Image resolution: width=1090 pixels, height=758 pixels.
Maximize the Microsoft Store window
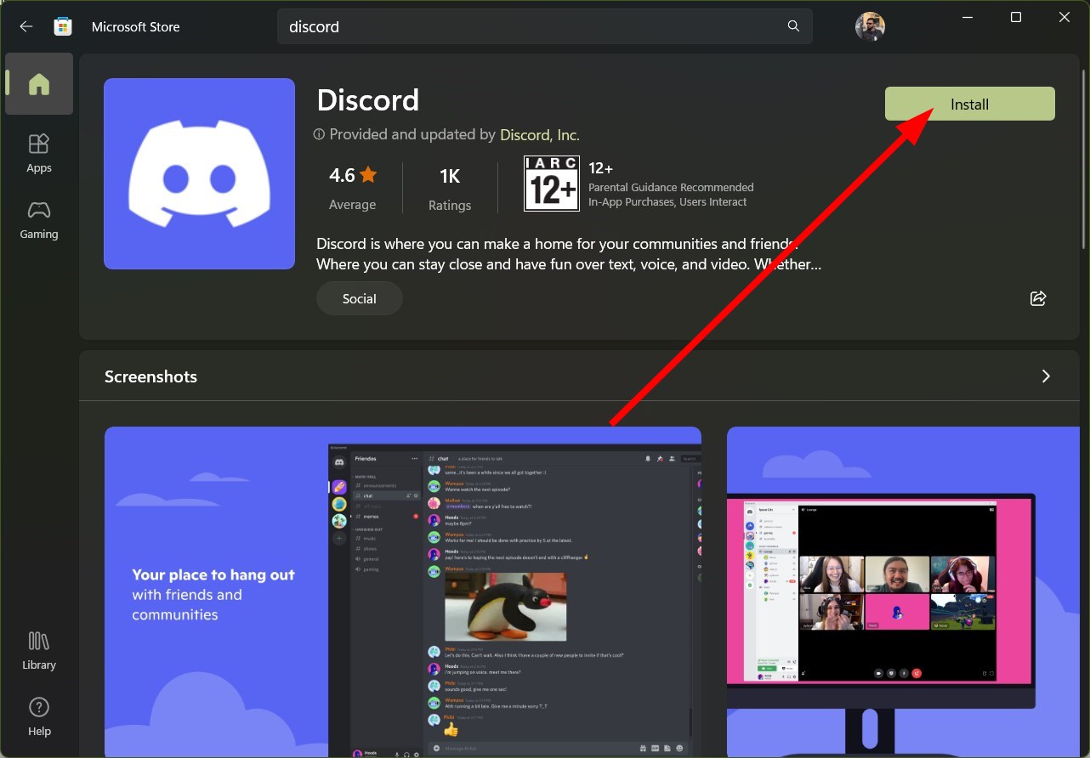click(x=1015, y=17)
